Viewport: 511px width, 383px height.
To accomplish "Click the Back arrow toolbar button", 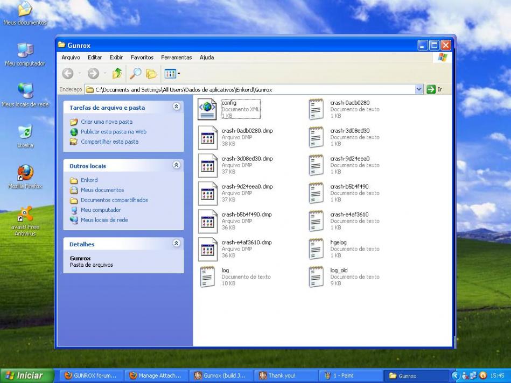I will (68, 74).
